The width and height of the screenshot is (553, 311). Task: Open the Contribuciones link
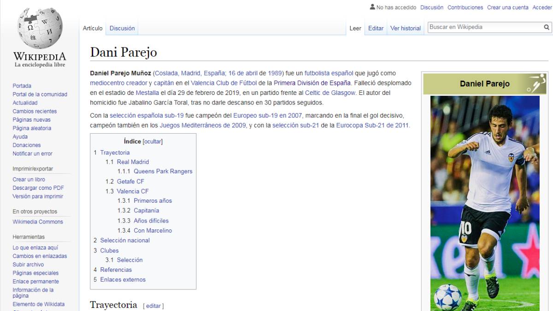[x=465, y=7]
